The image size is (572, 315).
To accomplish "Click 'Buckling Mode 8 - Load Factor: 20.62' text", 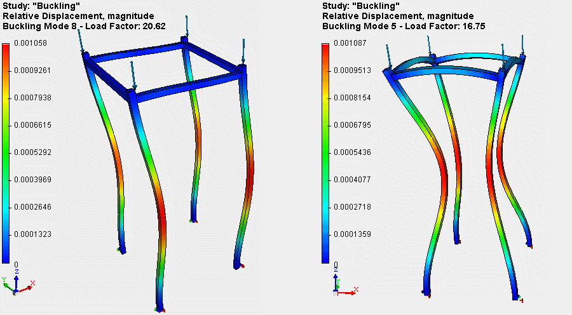I will pos(84,27).
